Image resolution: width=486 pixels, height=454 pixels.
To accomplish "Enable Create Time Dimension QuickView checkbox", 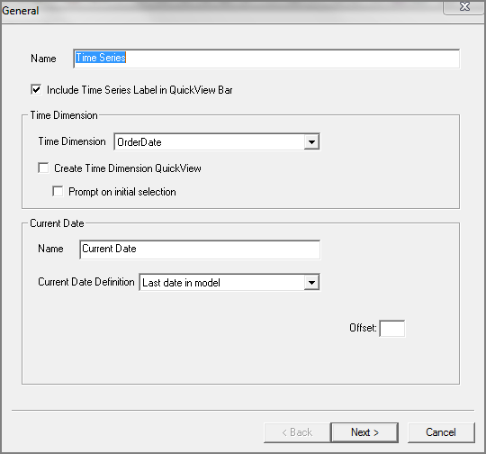I will coord(43,168).
